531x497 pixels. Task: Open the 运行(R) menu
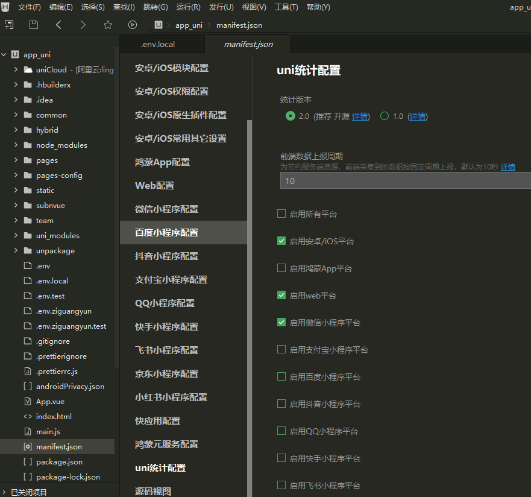189,7
